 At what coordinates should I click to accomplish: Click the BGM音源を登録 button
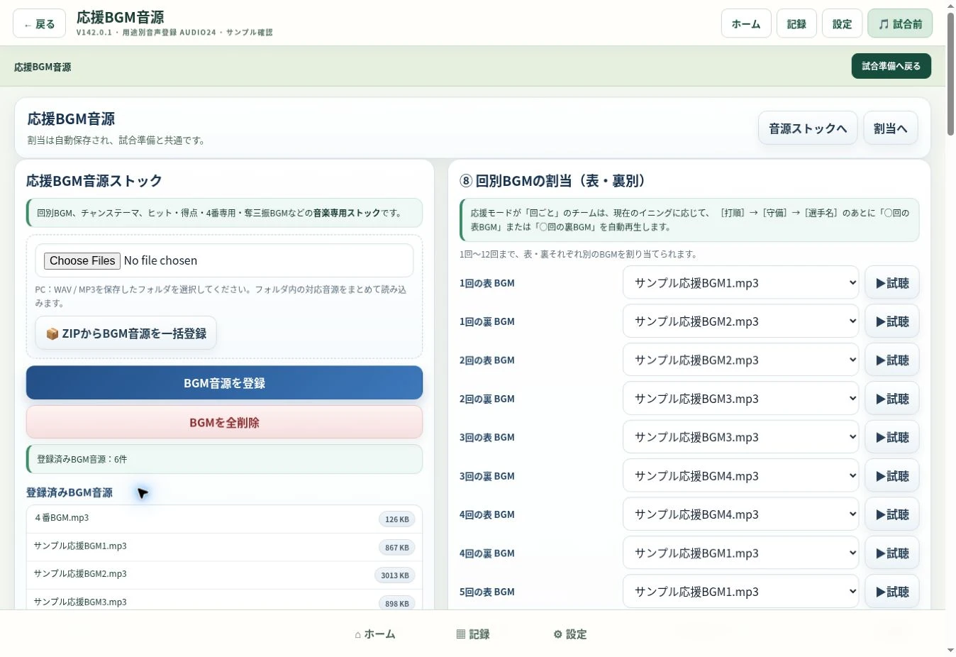tap(224, 383)
